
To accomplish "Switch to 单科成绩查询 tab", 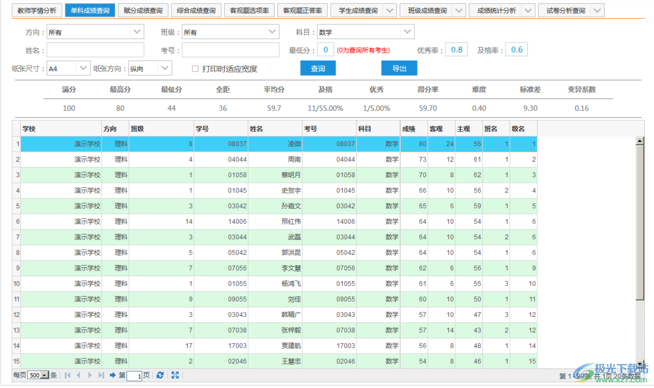I will [90, 10].
